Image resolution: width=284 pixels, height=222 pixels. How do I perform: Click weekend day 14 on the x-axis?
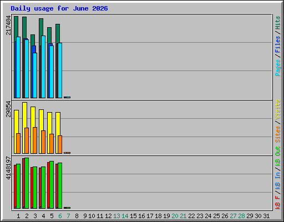coord(125,216)
